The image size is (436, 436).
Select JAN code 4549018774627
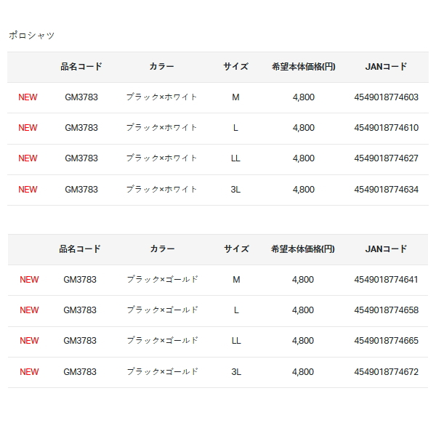point(386,158)
